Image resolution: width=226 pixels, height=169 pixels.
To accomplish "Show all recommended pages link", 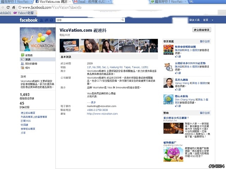I will tap(205, 42).
